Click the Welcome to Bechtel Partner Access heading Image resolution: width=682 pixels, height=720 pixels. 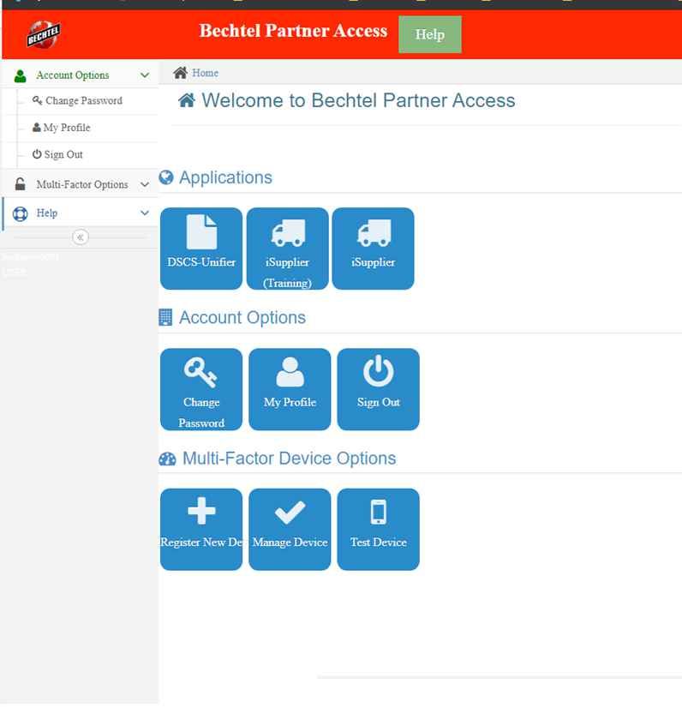point(358,100)
